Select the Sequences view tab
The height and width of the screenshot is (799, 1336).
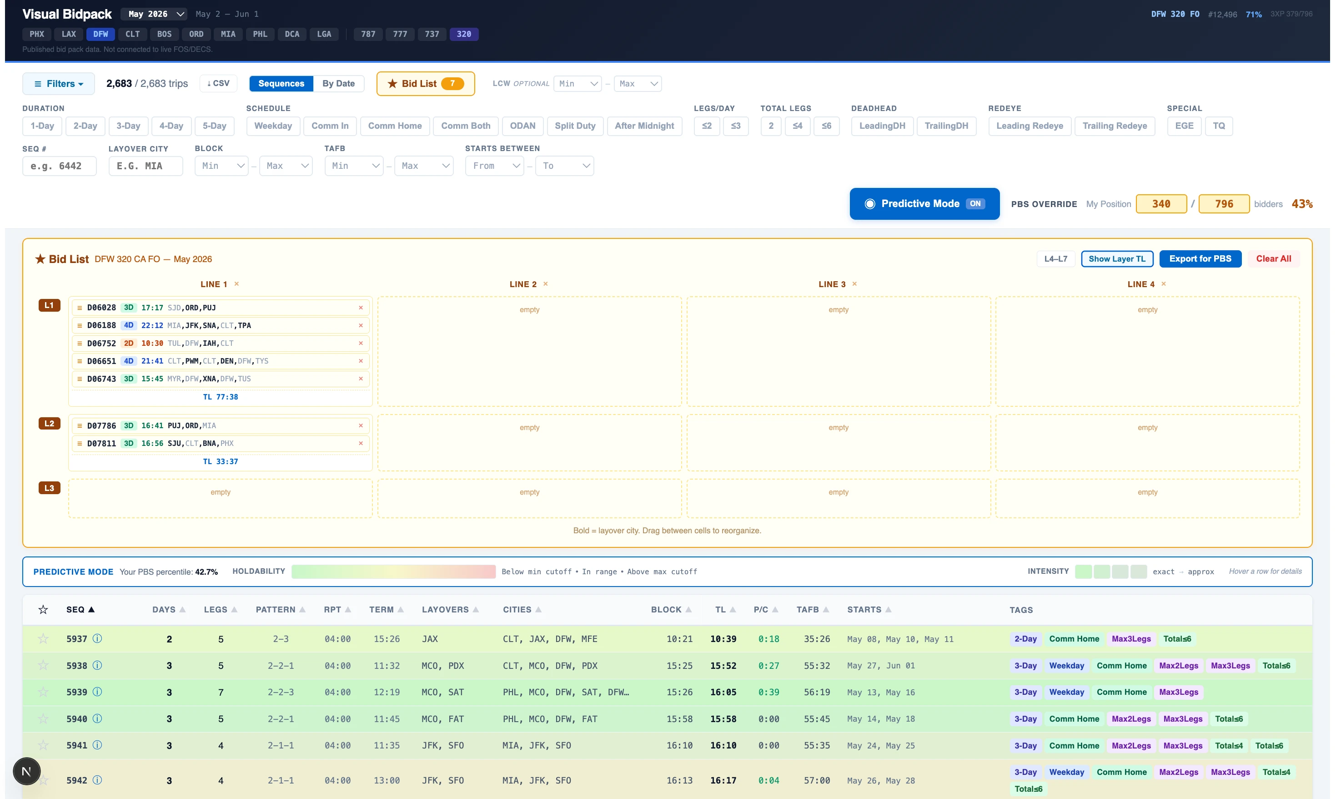click(x=281, y=84)
